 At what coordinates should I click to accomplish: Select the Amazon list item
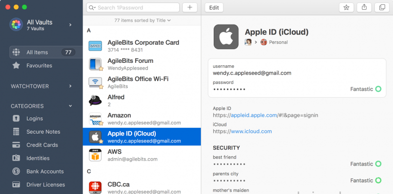tap(142, 119)
